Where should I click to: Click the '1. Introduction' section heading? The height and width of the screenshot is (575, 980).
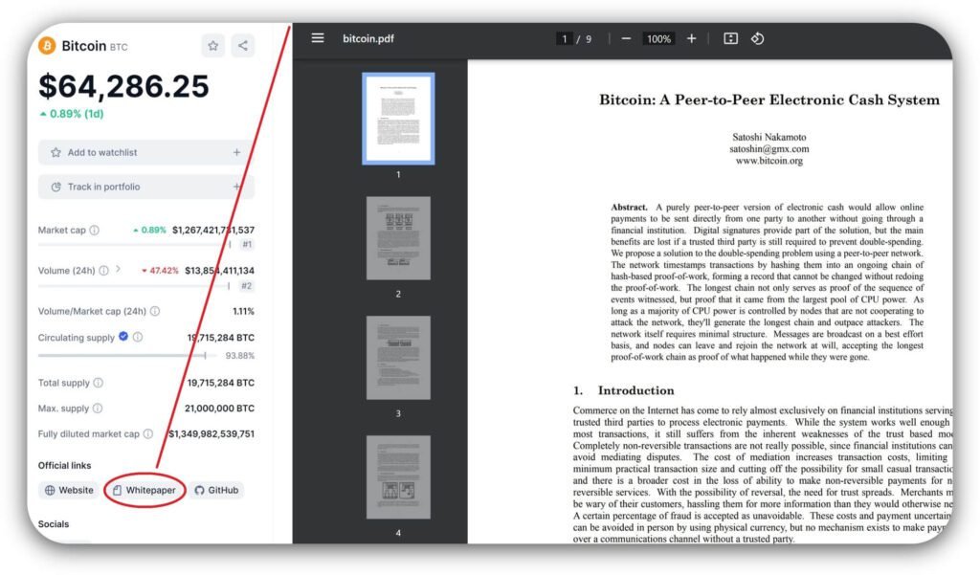click(624, 390)
